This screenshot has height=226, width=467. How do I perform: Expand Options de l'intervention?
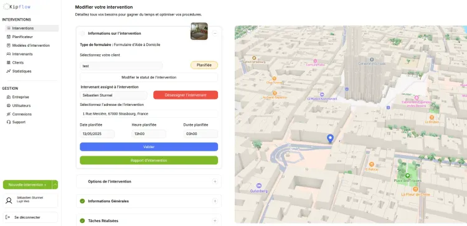[x=215, y=182]
